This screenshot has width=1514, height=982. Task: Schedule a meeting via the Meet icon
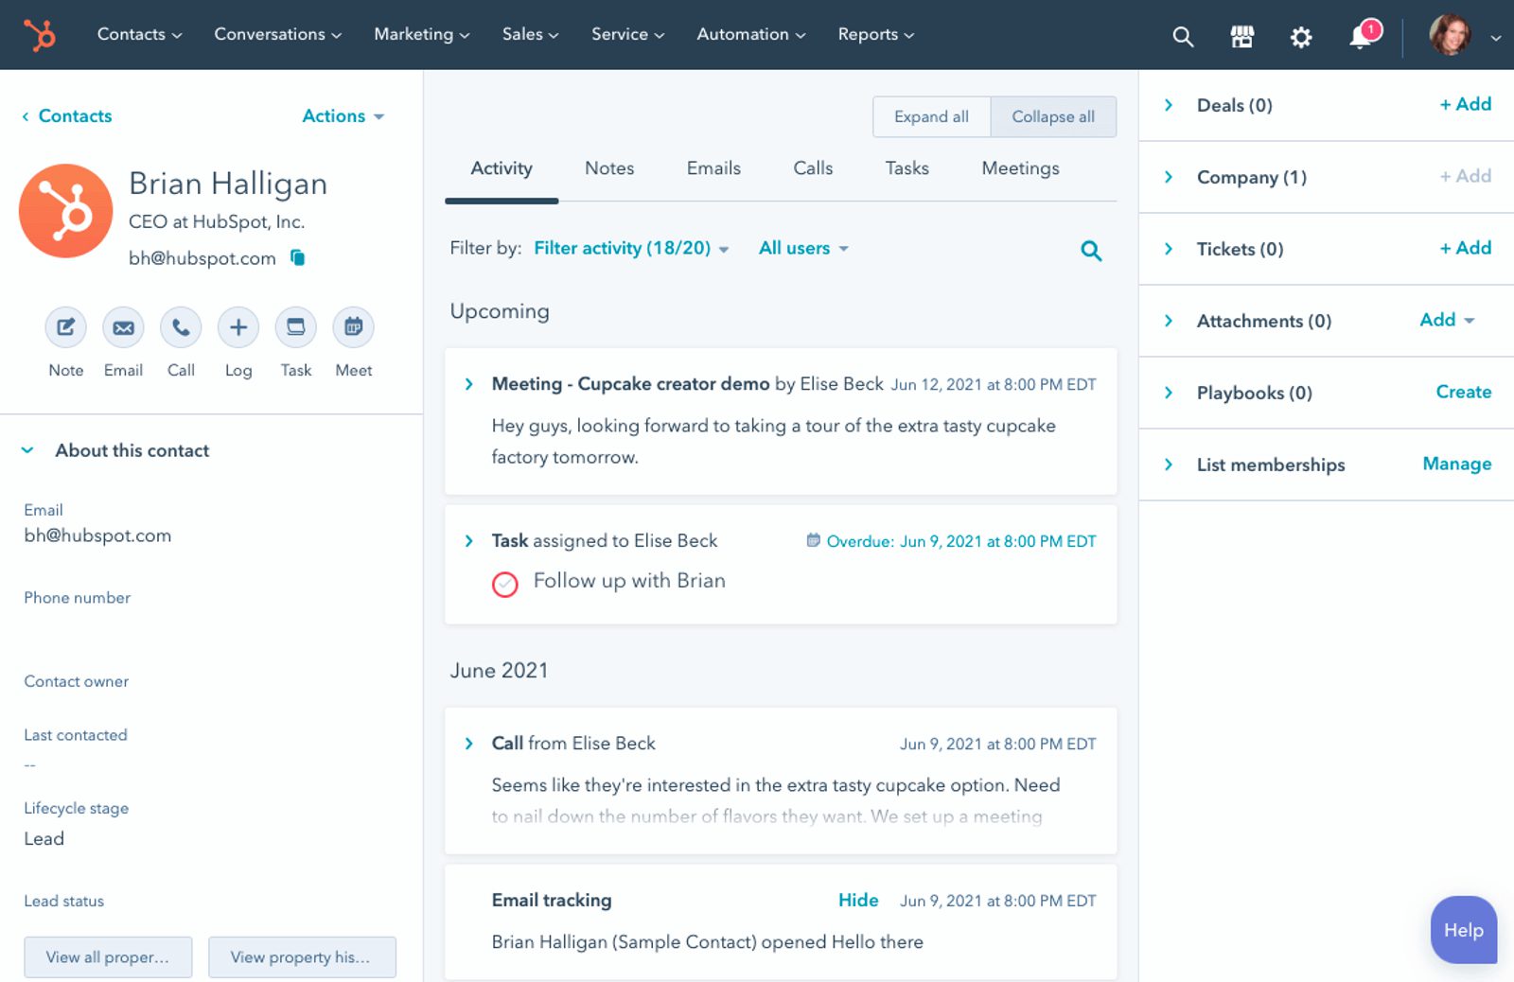352,327
